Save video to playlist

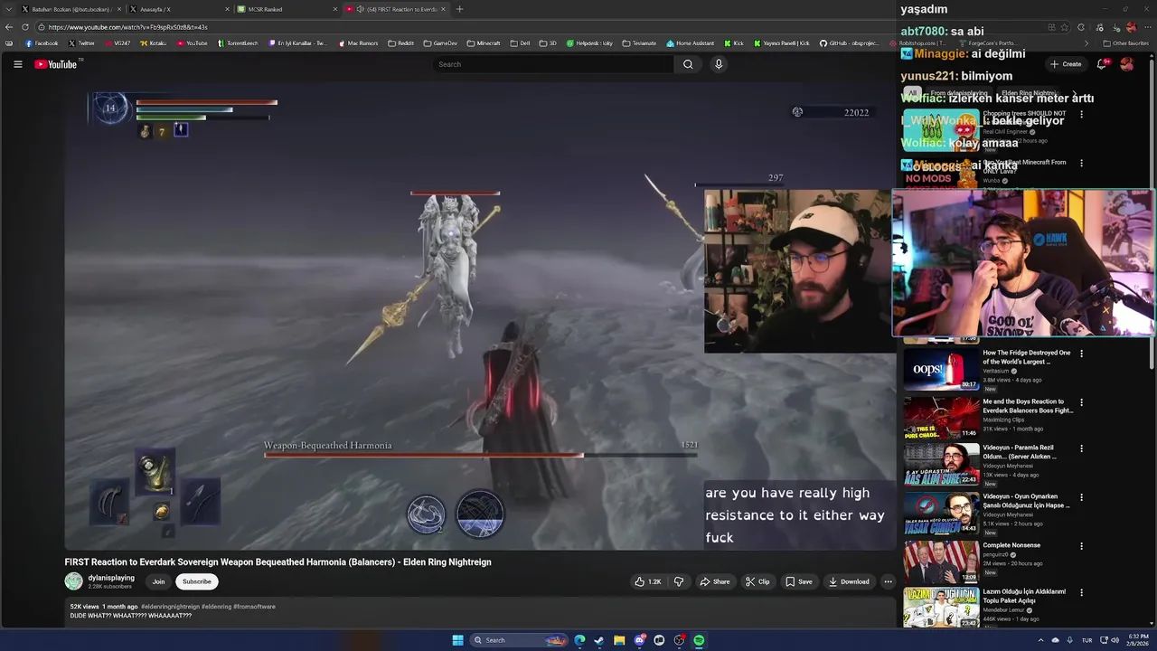click(x=799, y=581)
